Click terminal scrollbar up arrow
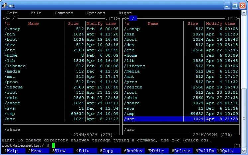Image resolution: width=248 pixels, height=155 pixels. 244,13
